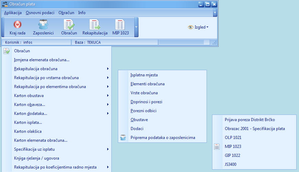Screen dimensions: 299x172
Task: Choose Doprinosi i porezi
Action: (146, 102)
